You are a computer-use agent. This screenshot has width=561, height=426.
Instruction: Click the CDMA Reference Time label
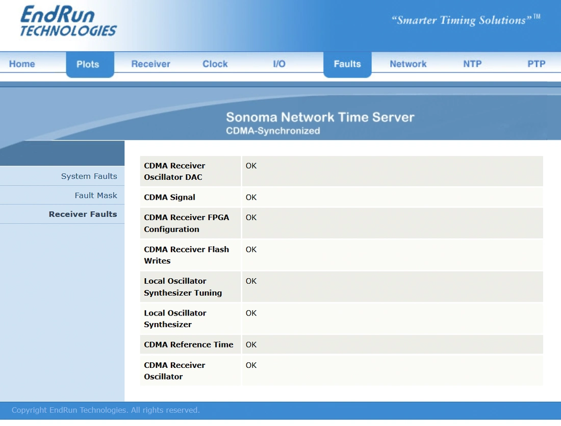[189, 344]
